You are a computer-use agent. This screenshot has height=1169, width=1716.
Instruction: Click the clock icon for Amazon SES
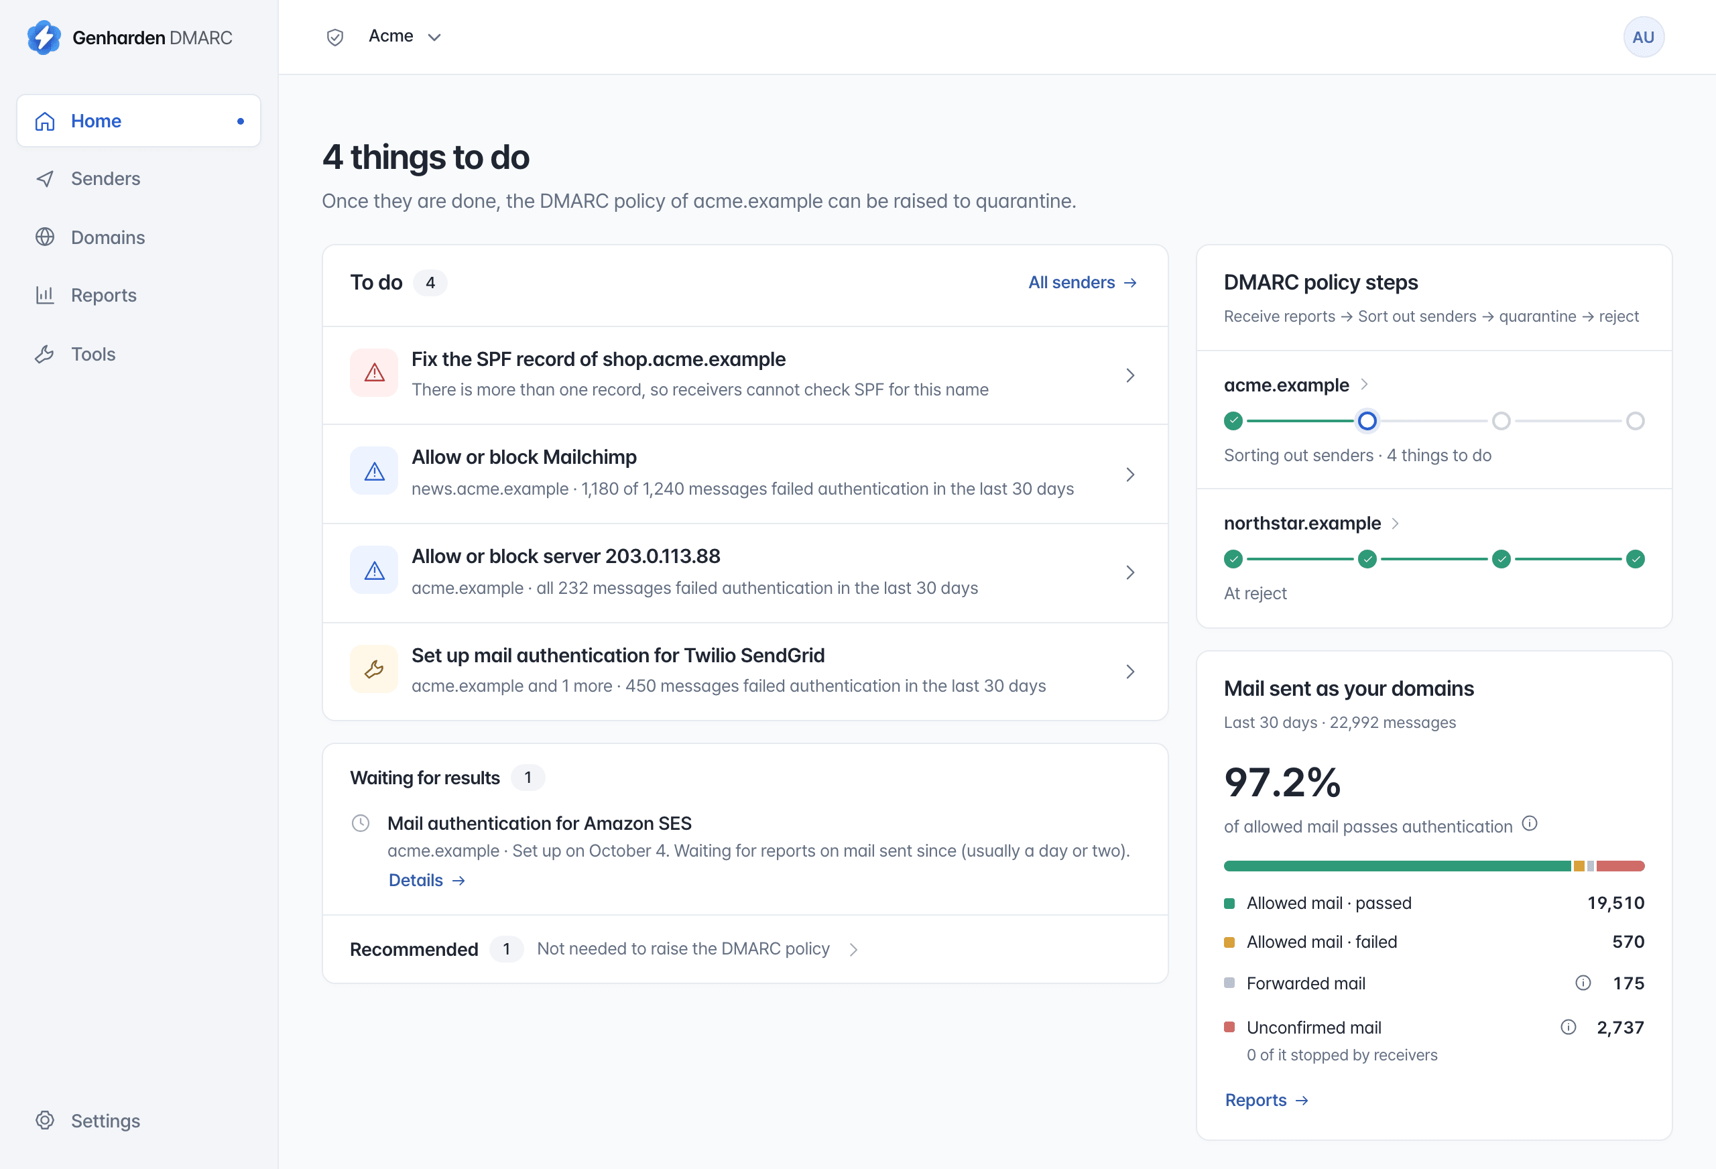tap(361, 822)
